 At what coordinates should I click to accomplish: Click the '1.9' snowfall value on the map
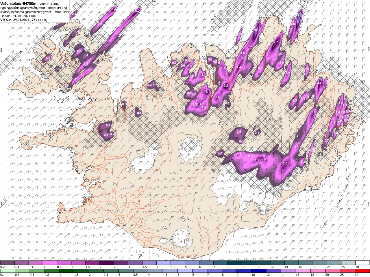pos(314,112)
